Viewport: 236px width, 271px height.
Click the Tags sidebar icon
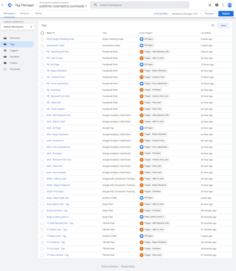5,44
